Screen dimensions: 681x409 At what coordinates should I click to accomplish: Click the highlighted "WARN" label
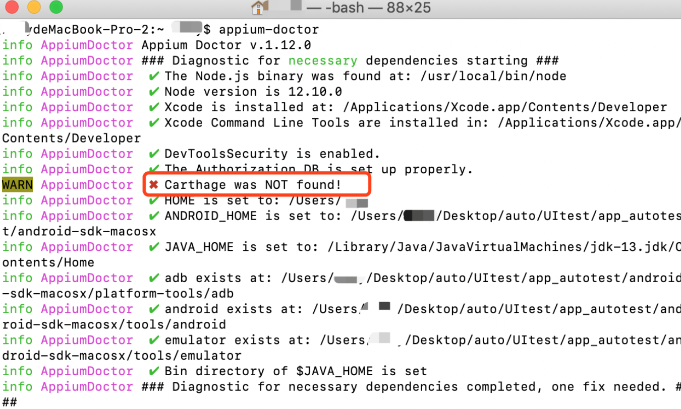click(x=17, y=185)
